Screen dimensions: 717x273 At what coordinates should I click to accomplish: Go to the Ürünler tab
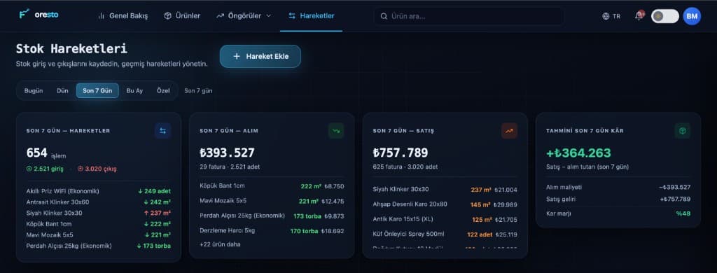182,15
